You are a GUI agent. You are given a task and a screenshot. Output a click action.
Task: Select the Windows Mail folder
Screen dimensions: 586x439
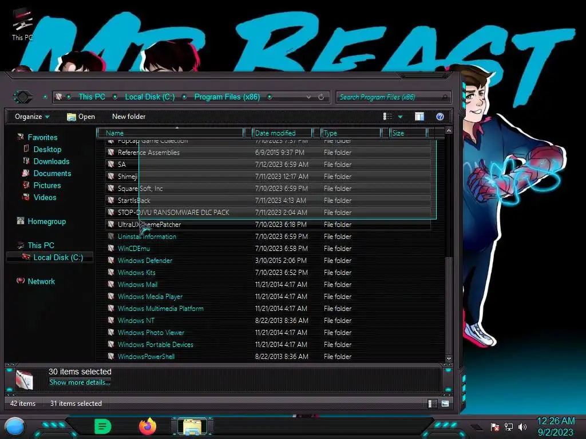[x=268, y=284]
